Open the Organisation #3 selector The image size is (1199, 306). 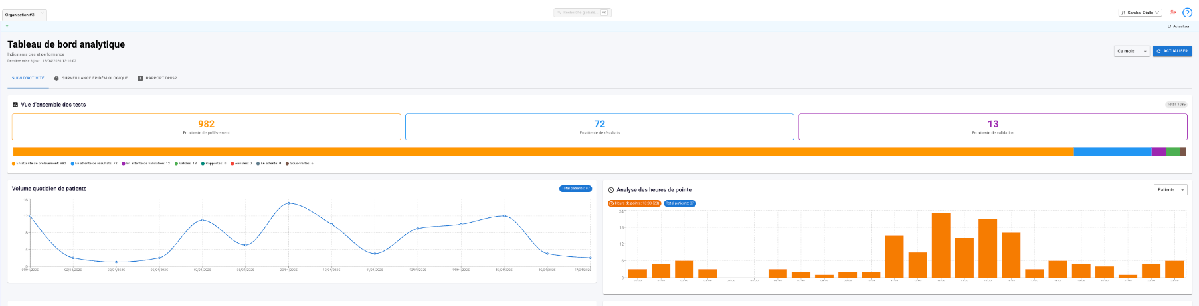pos(25,14)
